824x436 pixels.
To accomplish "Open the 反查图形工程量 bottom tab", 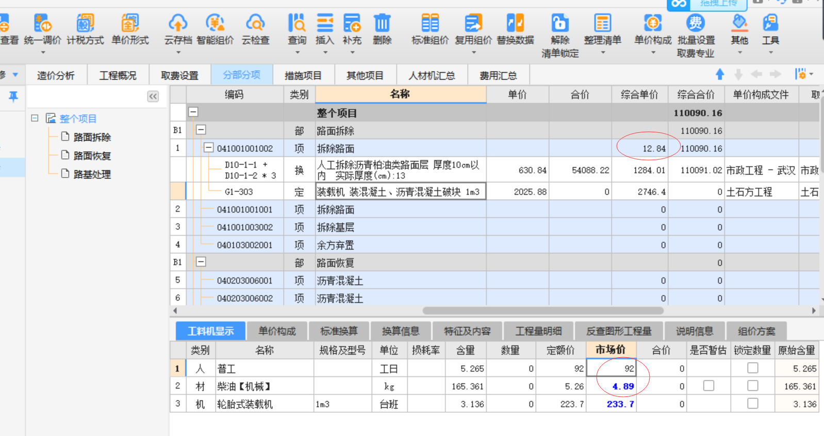I will pyautogui.click(x=619, y=331).
